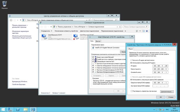Refresh the Network Connections address bar
Screen dimensions: 180x112
120,27
